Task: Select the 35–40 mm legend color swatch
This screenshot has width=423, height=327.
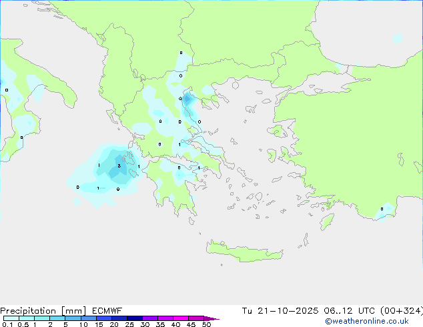Action: pos(165,318)
